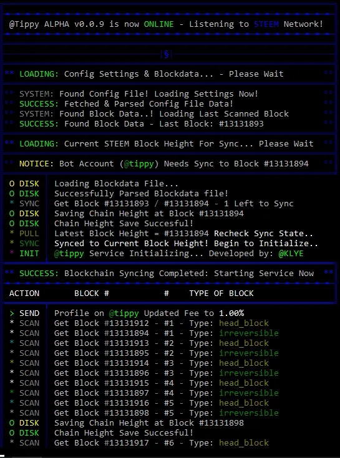Screen dimensions: 340x458
Task: Click 'irreversible' on block #13131897 line
Action: 249,393
